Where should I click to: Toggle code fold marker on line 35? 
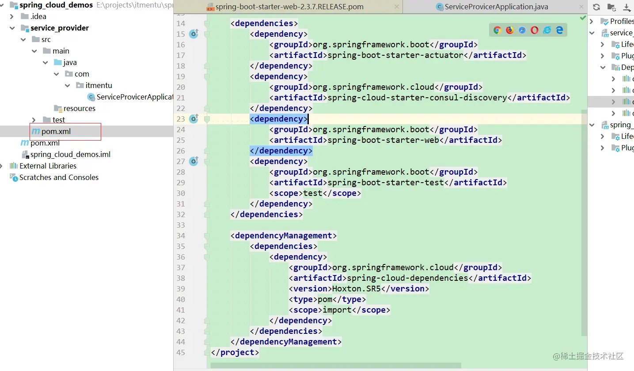(206, 246)
